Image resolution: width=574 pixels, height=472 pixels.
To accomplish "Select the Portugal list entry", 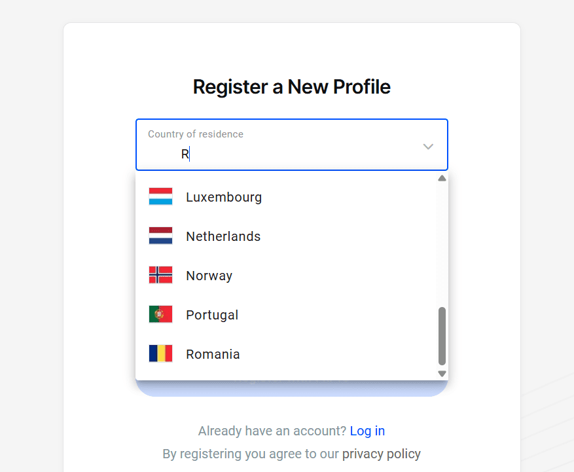I will [x=212, y=315].
